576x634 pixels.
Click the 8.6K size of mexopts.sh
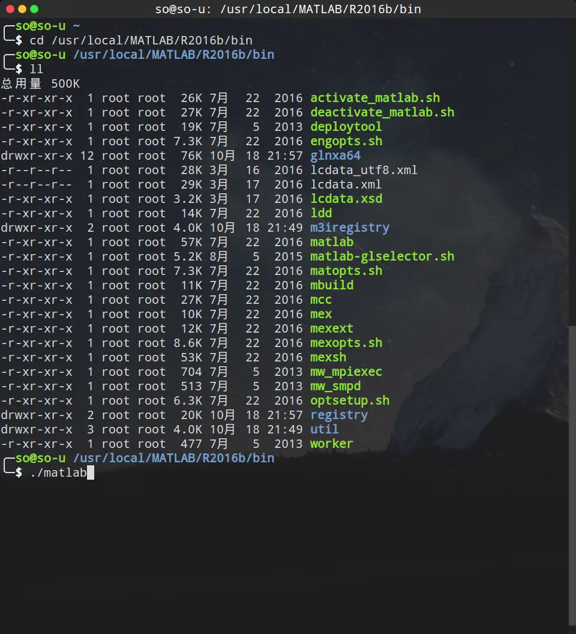[x=188, y=343]
